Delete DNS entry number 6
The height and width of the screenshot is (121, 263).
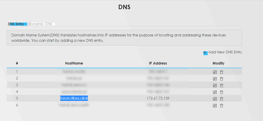(x=221, y=106)
